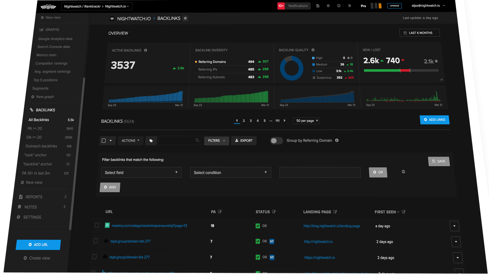489x274 pixels.
Task: Open Notifications with 10+ badge
Action: [294, 6]
